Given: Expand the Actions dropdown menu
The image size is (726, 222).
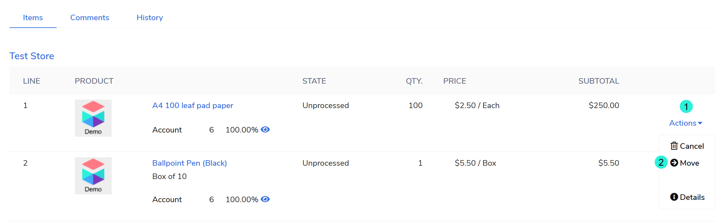Looking at the screenshot, I should tap(685, 123).
